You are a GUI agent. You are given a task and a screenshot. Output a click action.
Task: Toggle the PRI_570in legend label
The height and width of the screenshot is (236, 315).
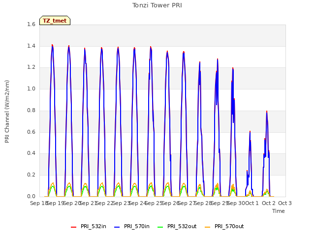pyautogui.click(x=137, y=227)
